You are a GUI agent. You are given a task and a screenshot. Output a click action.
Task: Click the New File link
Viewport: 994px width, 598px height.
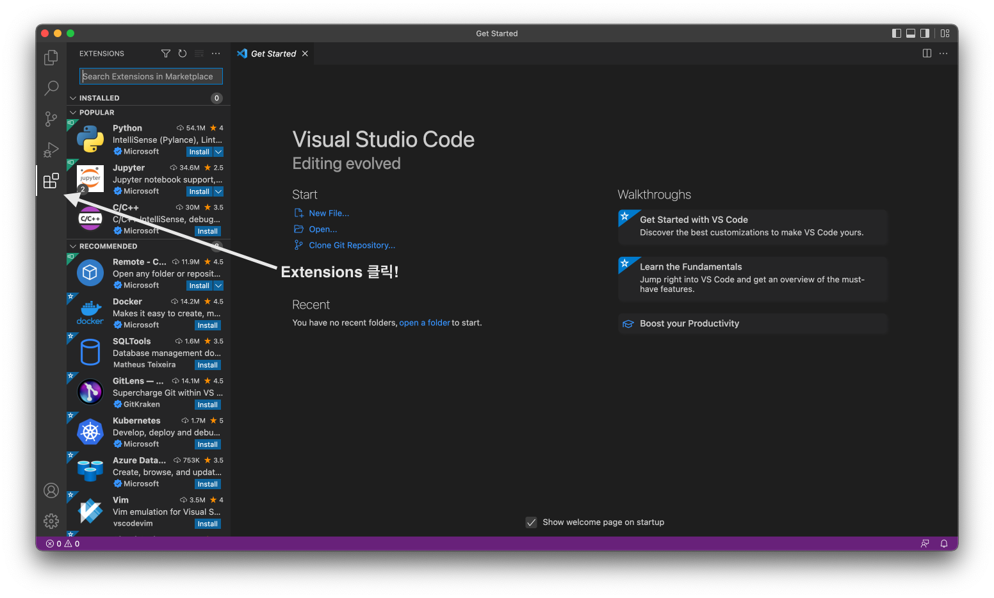329,213
